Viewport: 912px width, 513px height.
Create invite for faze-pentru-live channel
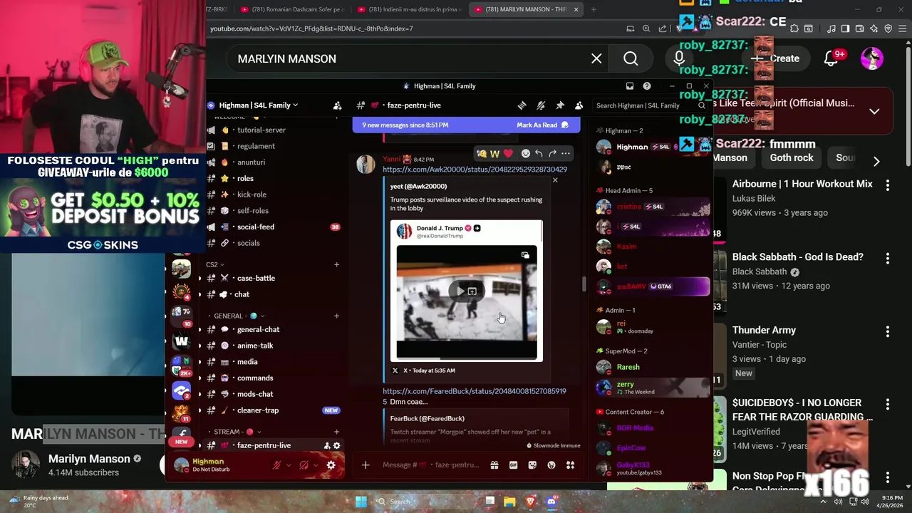click(327, 445)
